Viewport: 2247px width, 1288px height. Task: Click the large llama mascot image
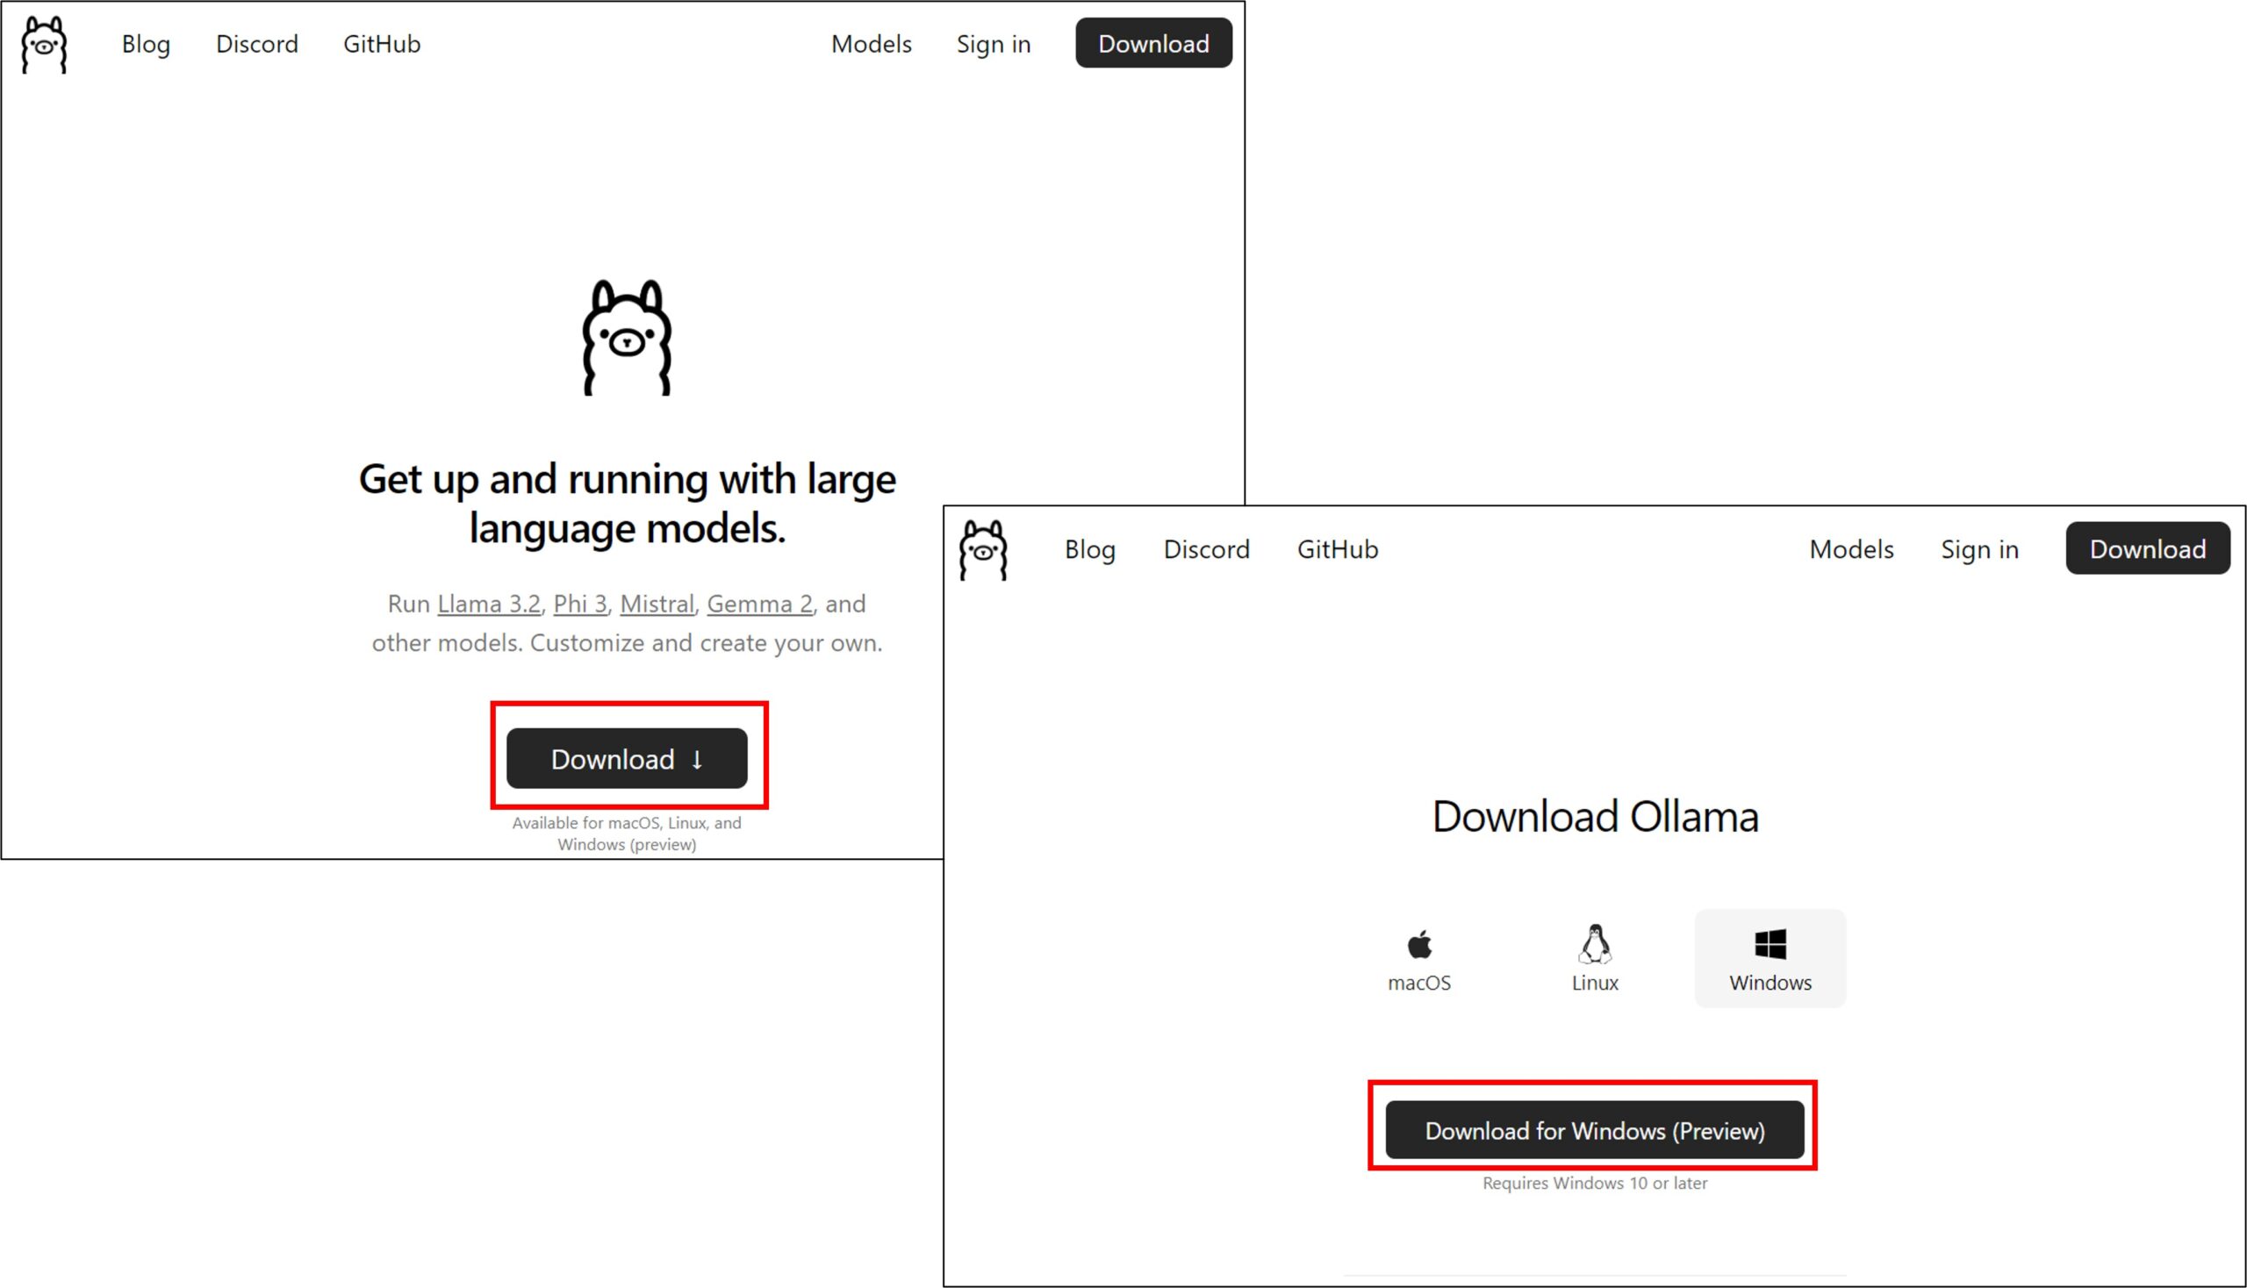point(627,337)
